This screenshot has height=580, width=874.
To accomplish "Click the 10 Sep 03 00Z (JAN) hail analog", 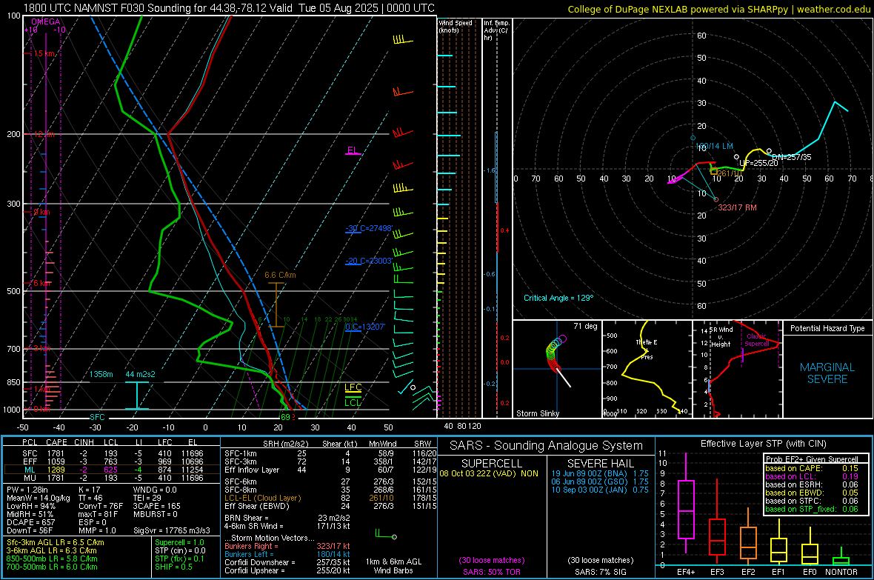I will [600, 490].
